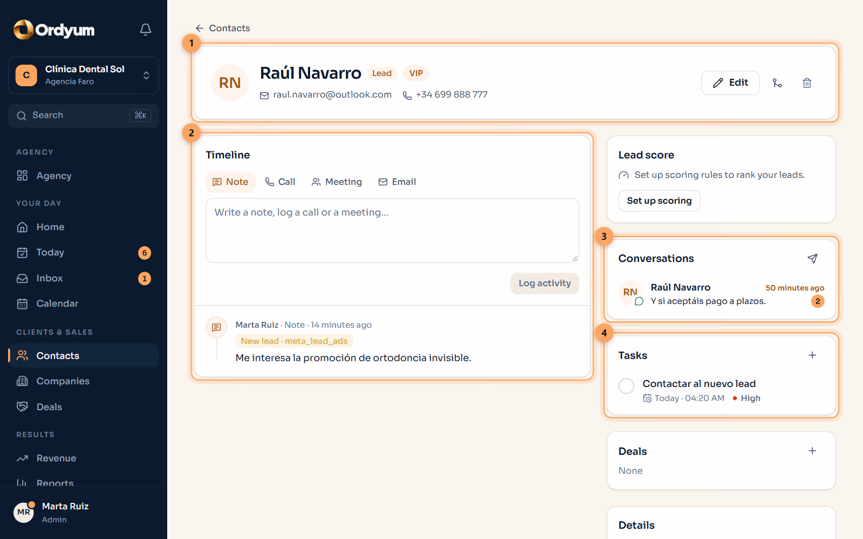863x539 pixels.
Task: Open Companies in the sidebar
Action: tap(84, 381)
